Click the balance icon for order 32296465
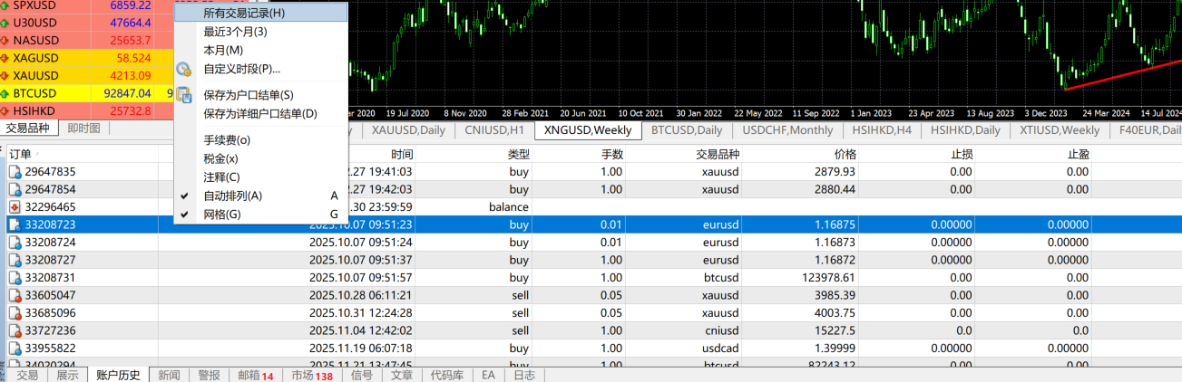This screenshot has width=1182, height=382. pos(15,206)
